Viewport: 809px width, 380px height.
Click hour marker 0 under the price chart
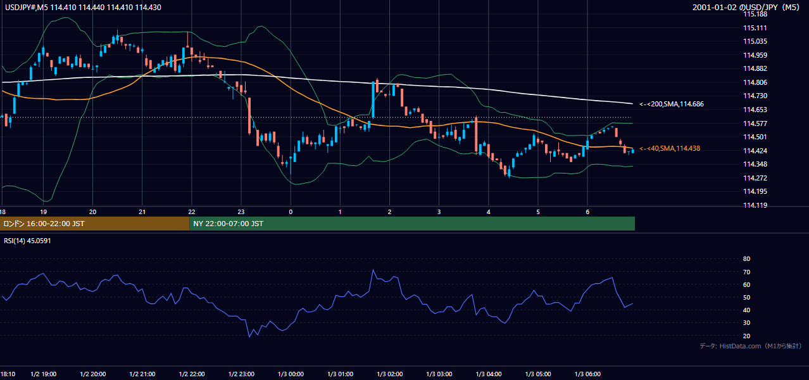(x=291, y=212)
